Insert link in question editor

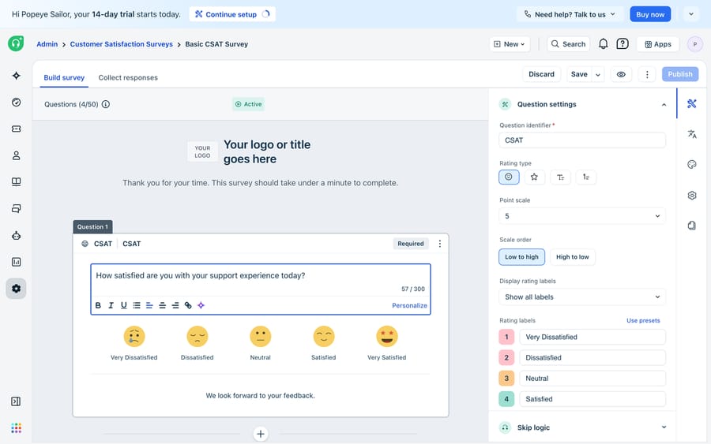click(x=188, y=305)
